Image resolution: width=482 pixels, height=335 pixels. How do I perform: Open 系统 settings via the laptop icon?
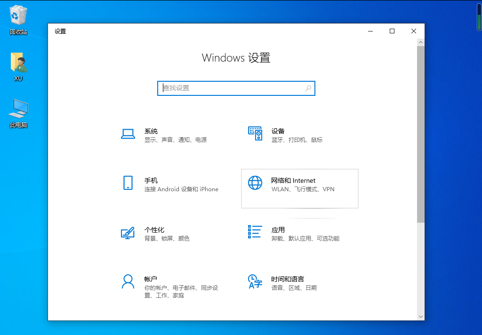128,134
